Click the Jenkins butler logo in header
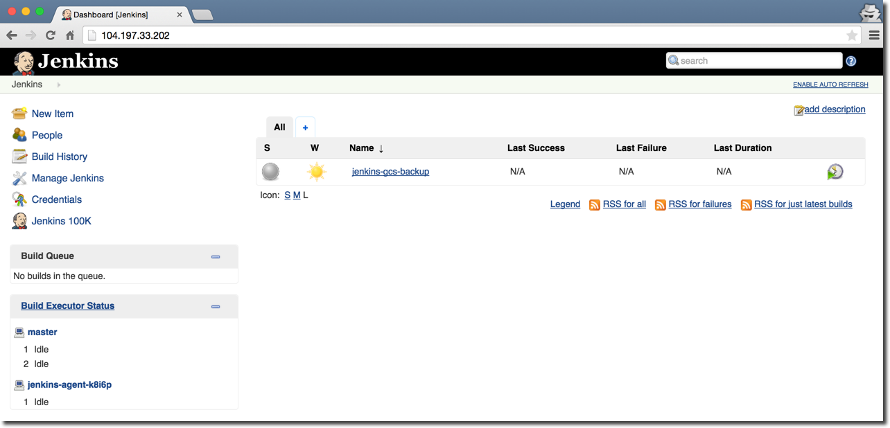890x428 pixels. click(24, 62)
